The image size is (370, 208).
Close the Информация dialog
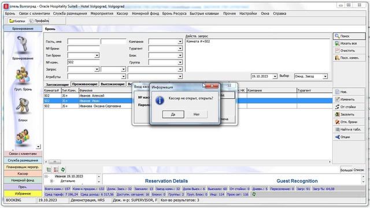point(212,86)
